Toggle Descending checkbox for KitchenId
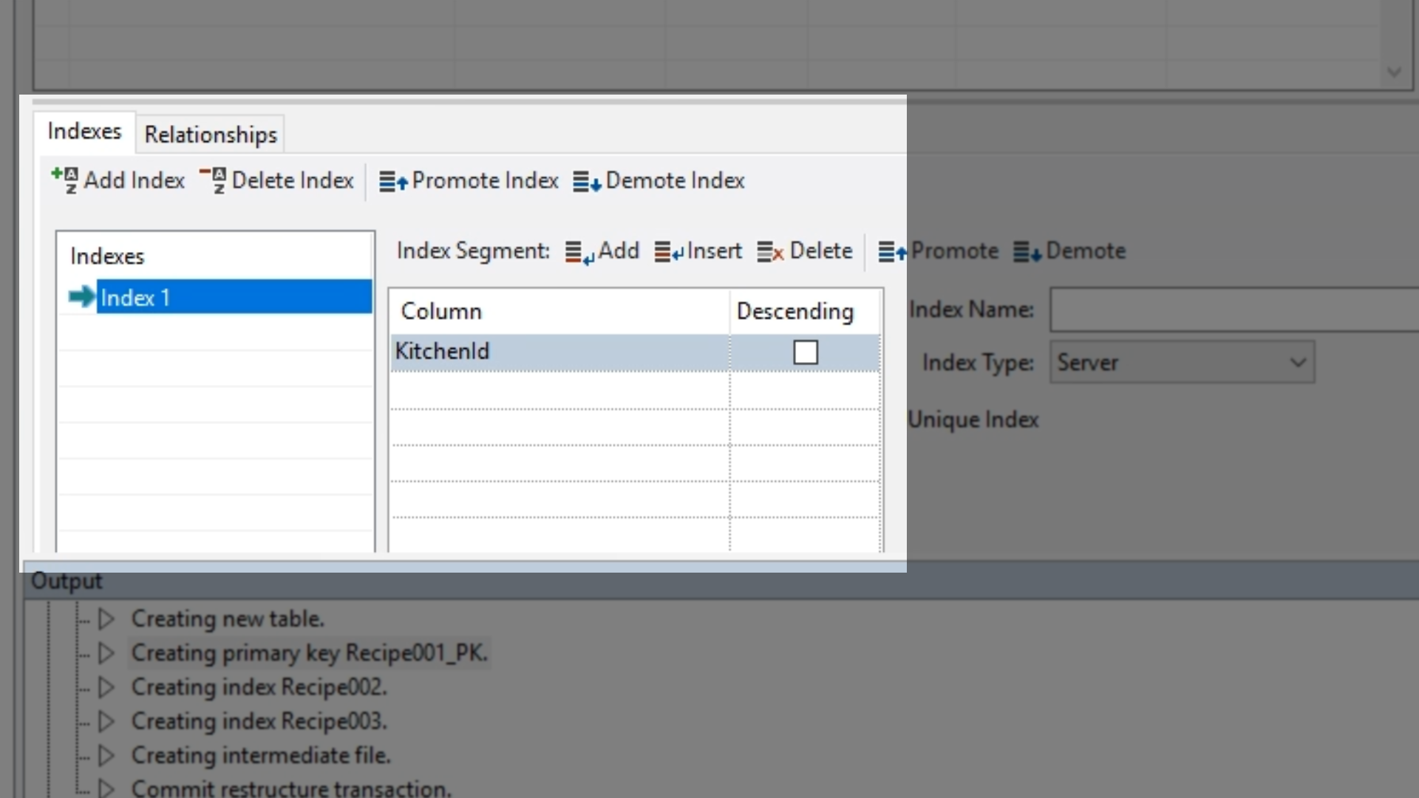1419x798 pixels. pos(805,352)
